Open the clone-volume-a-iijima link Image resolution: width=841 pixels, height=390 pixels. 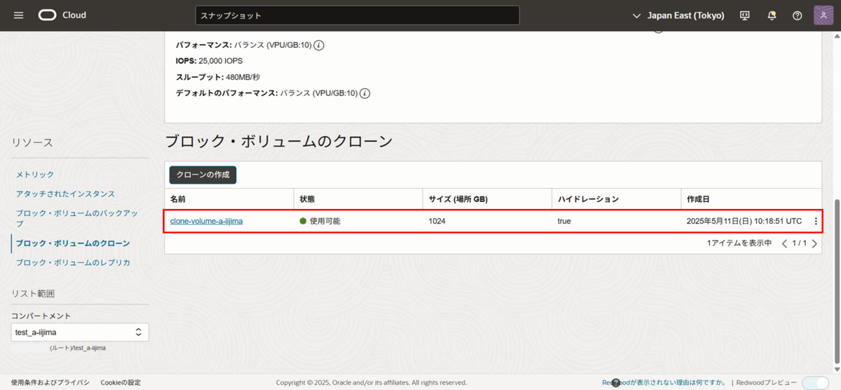[206, 221]
